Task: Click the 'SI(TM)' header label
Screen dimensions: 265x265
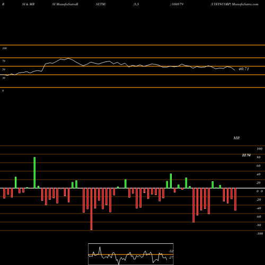Action: 101,4
